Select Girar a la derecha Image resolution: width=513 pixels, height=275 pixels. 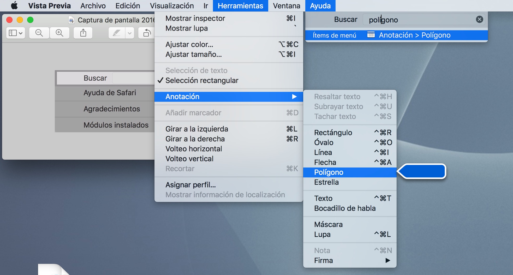(x=229, y=139)
